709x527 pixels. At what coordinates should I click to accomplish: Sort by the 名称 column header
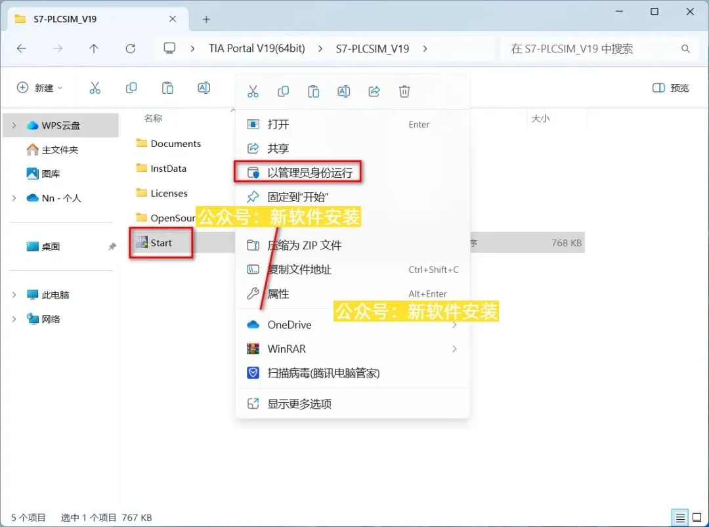[153, 118]
